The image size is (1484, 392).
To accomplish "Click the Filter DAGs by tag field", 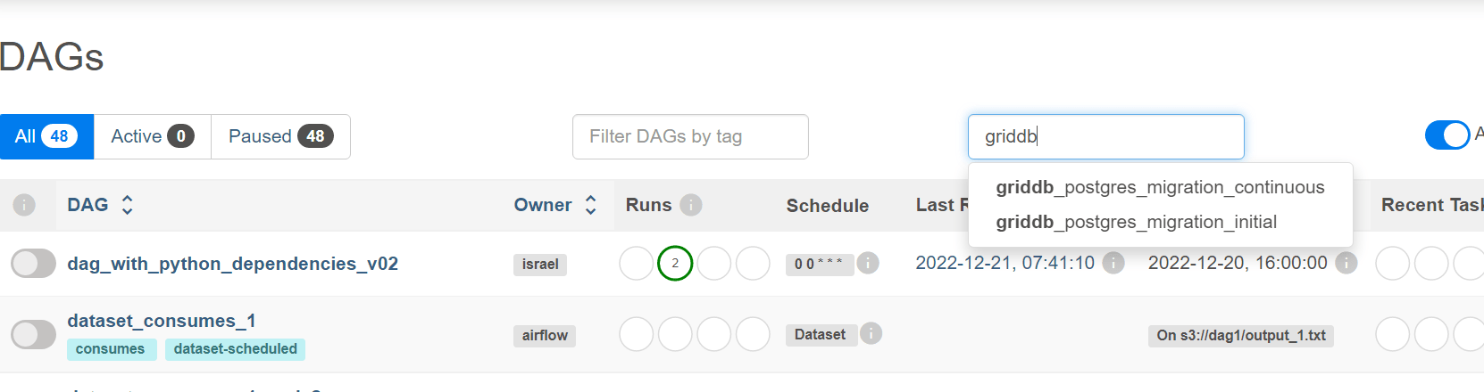I will (x=690, y=136).
